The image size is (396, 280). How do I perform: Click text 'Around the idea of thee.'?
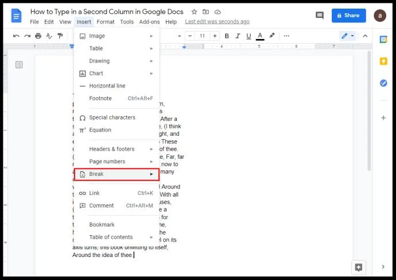click(103, 255)
